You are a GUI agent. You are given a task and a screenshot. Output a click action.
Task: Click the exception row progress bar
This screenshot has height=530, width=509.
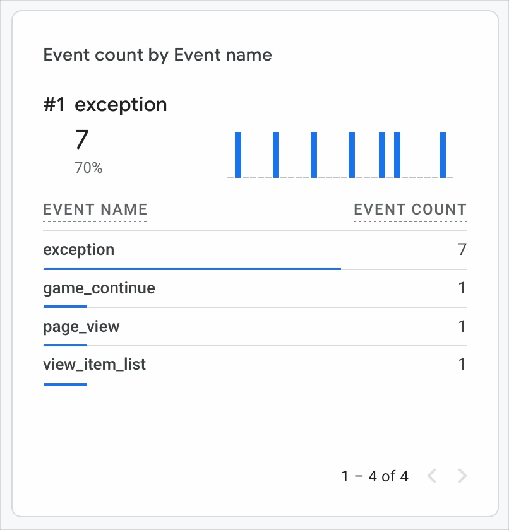(193, 269)
